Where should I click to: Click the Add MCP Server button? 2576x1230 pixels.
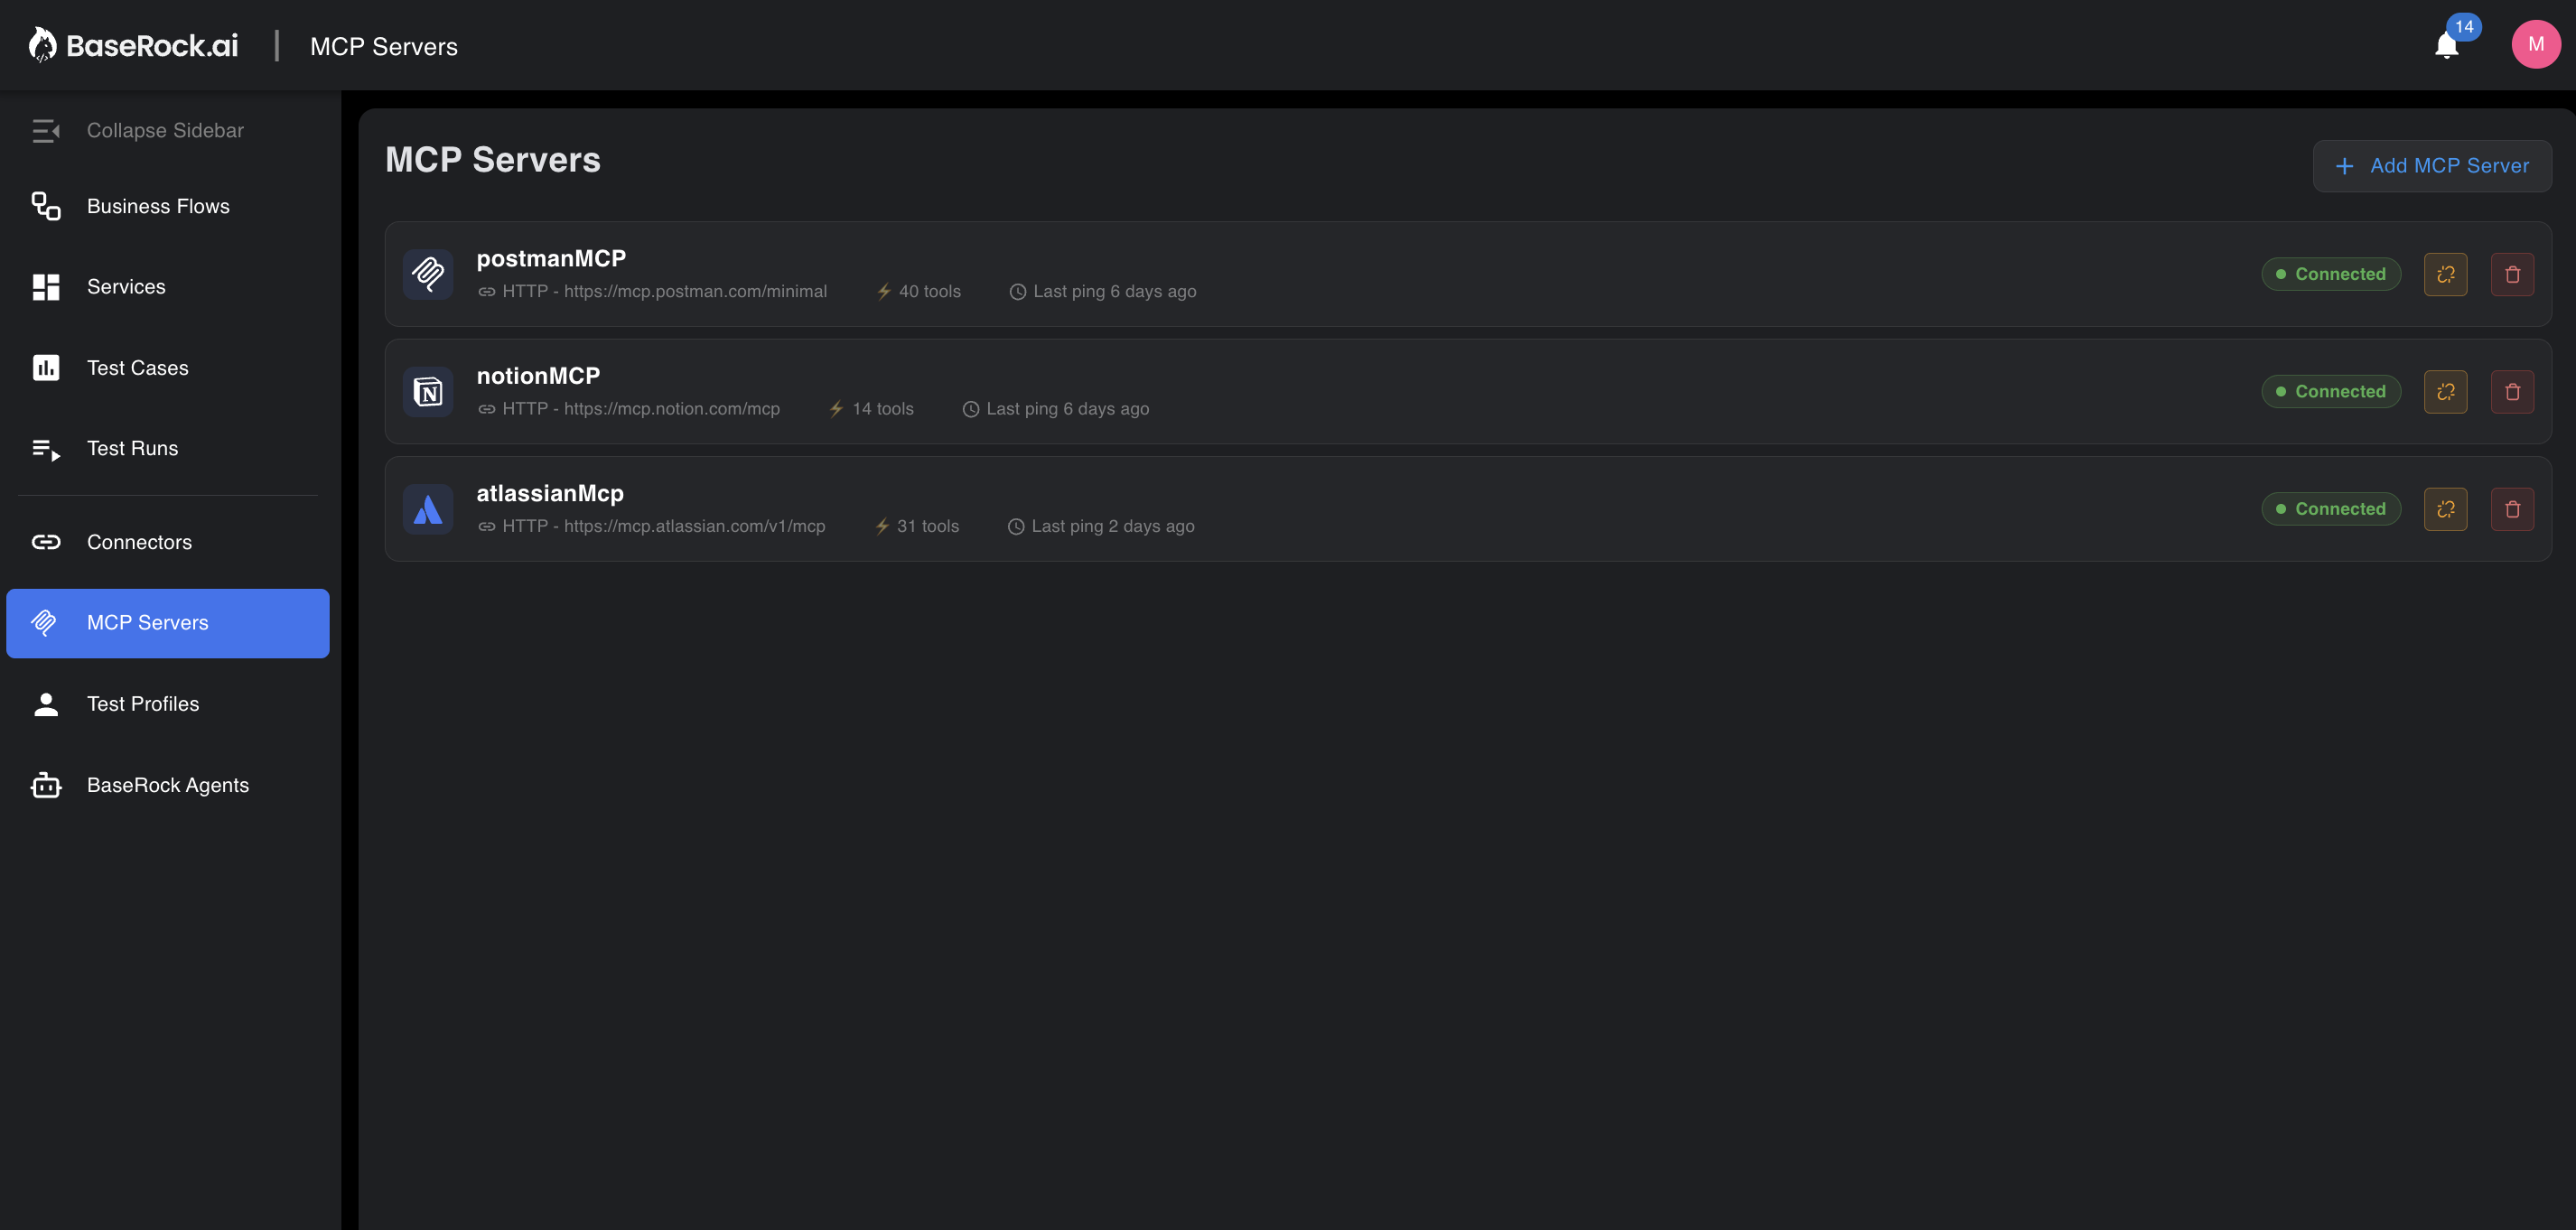pos(2432,165)
